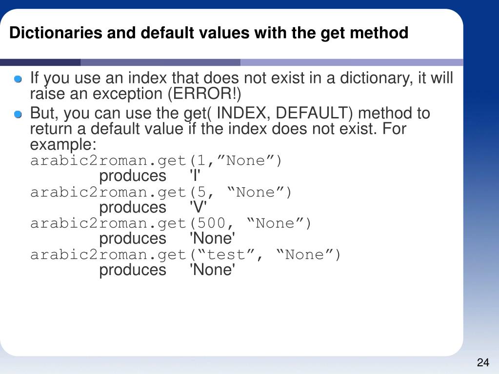Click the result 'I' after produces
499x374 pixels.
(x=195, y=176)
